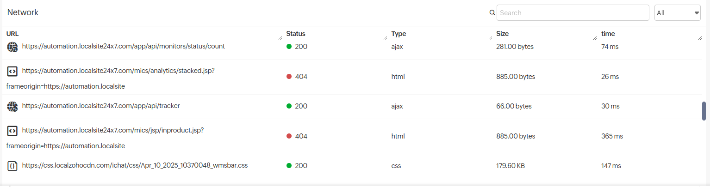710x187 pixels.
Task: Click the globe icon beside monitors/status/count URL
Action: click(x=12, y=47)
